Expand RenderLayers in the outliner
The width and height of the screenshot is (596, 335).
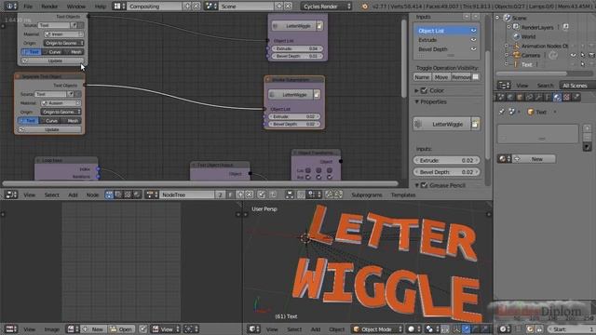coord(509,27)
